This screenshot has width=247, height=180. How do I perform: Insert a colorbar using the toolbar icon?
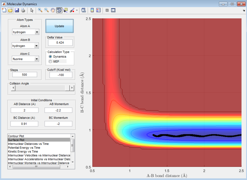pyautogui.click(x=92, y=10)
